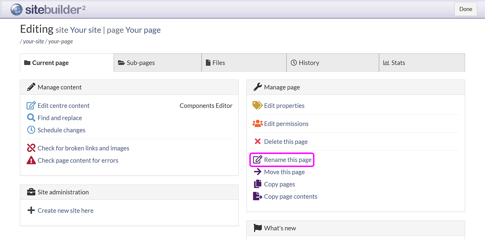Viewport: 485px width, 240px height.
Task: Click the red X delete page icon
Action: pos(257,142)
